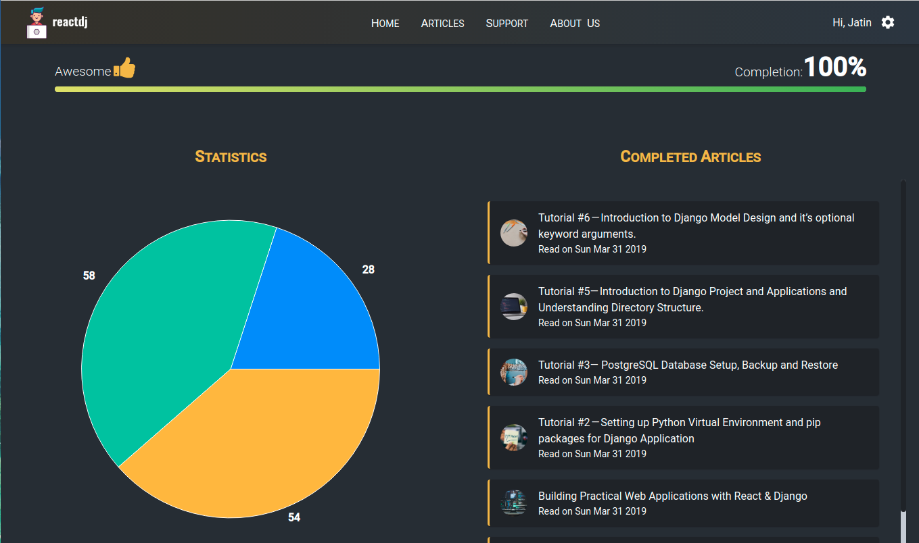Open the Building Practical Web Applications article
Image resolution: width=919 pixels, height=543 pixels.
pos(672,496)
